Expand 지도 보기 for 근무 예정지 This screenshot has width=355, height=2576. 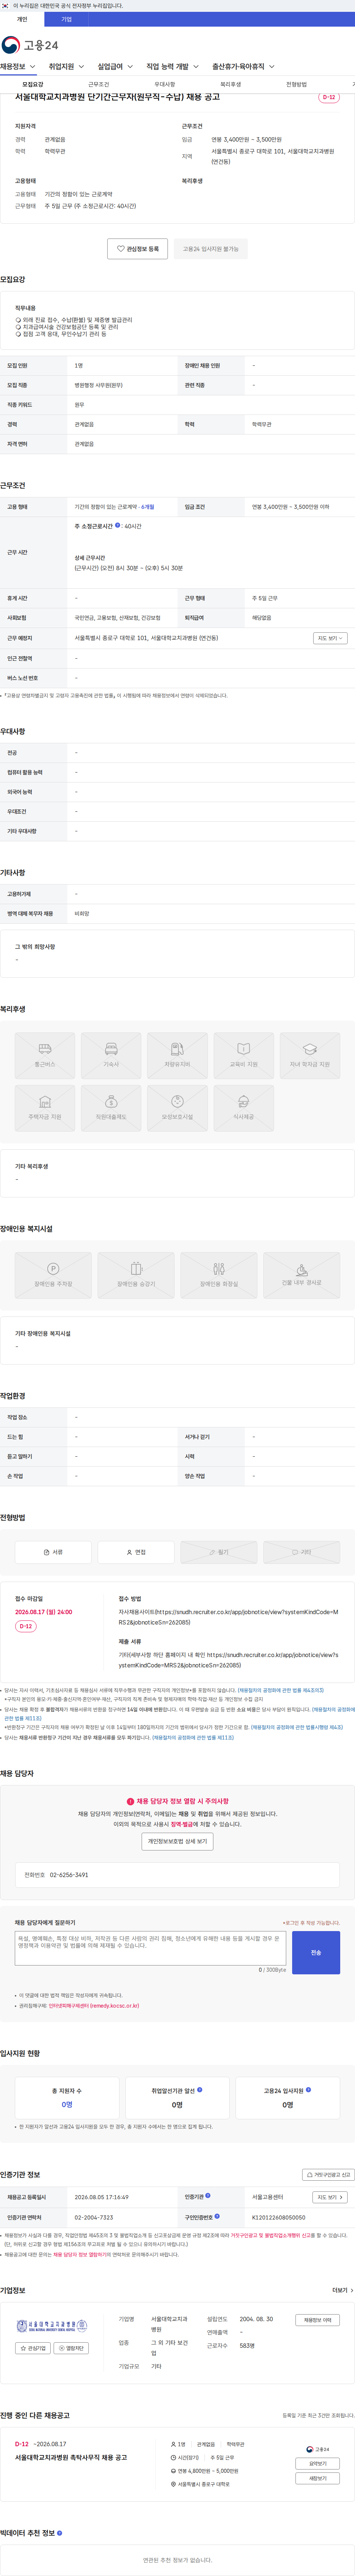tap(330, 638)
